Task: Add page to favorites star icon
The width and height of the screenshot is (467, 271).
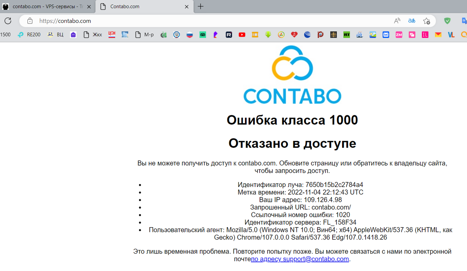Action: point(426,21)
